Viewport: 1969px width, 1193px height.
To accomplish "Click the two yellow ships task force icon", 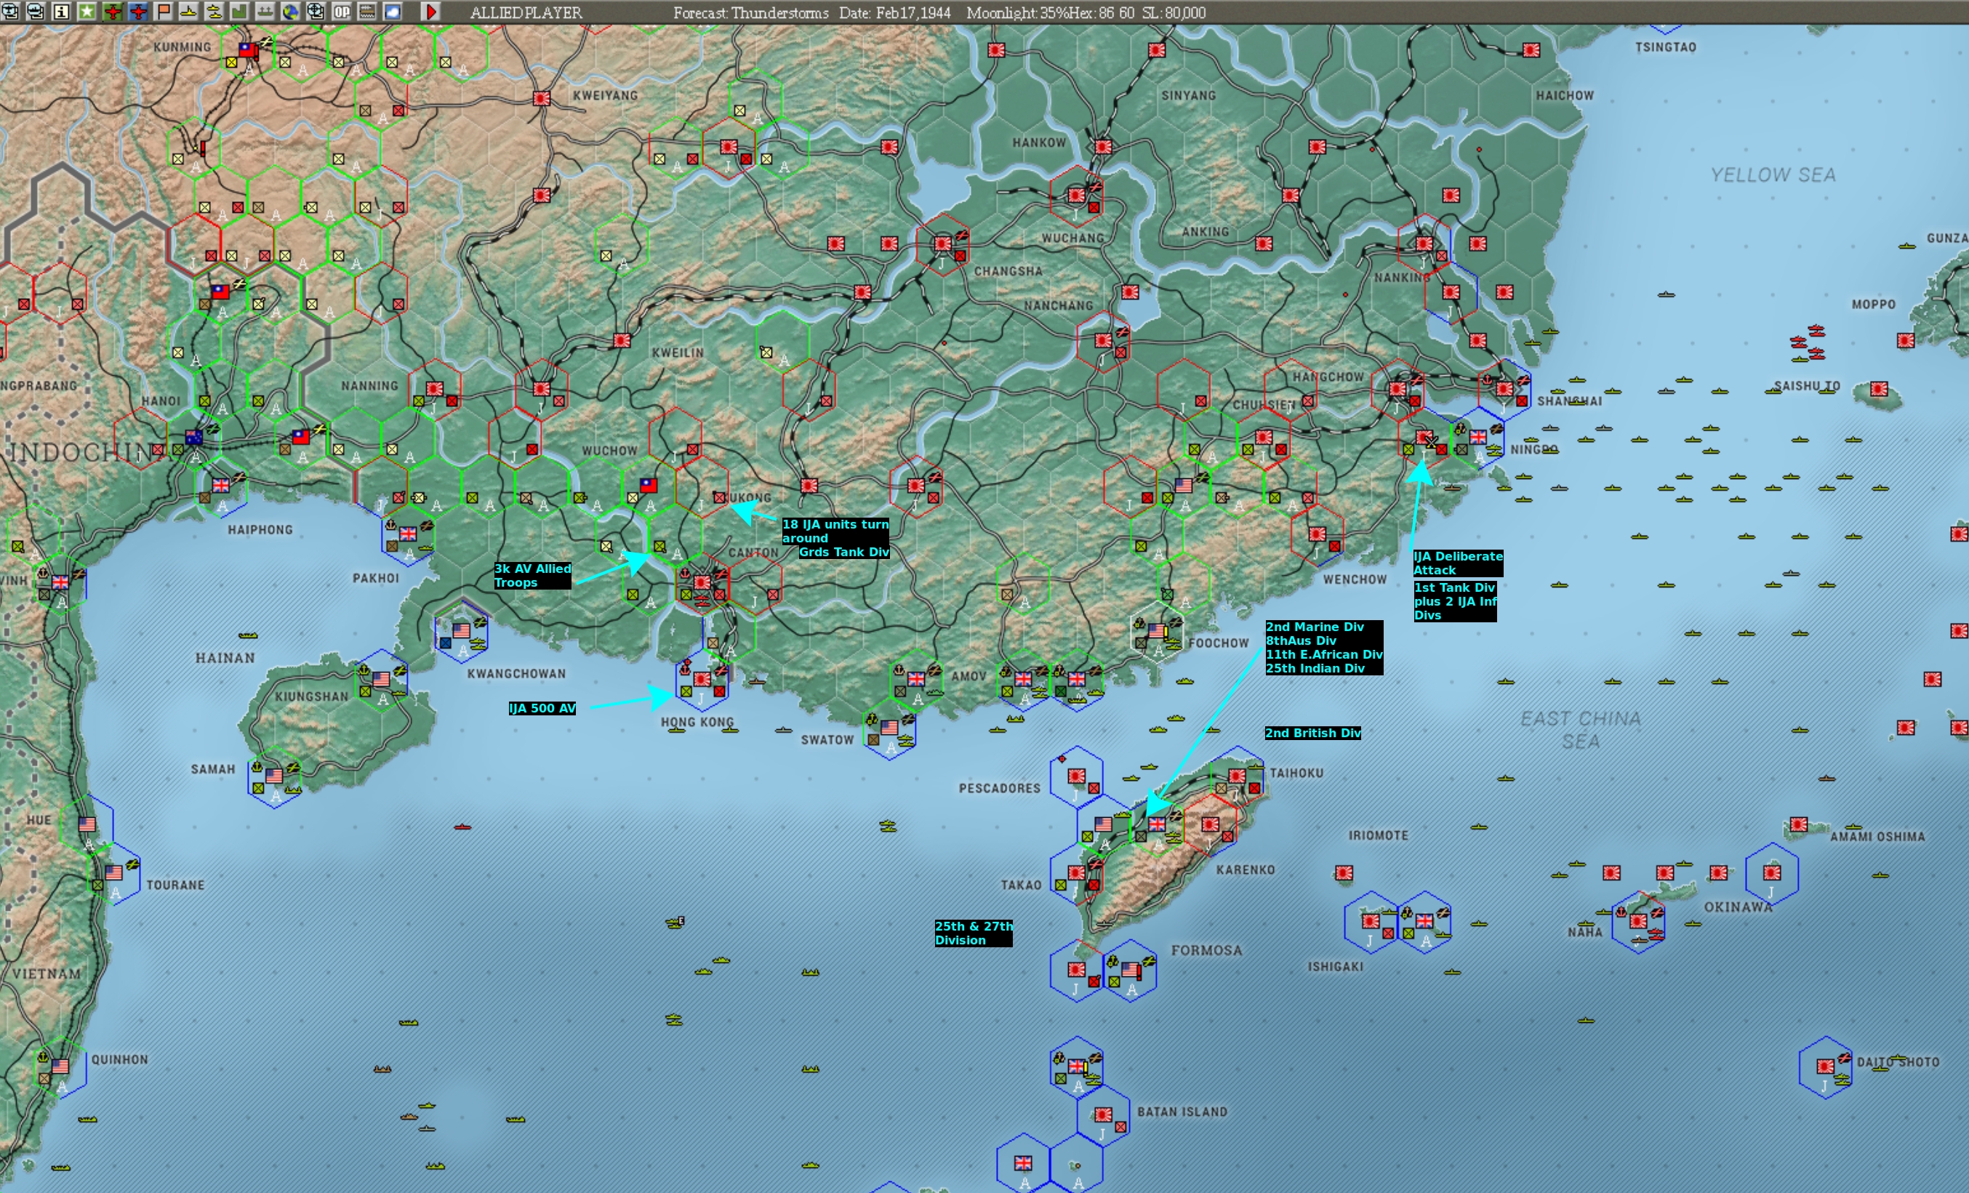I will [214, 12].
